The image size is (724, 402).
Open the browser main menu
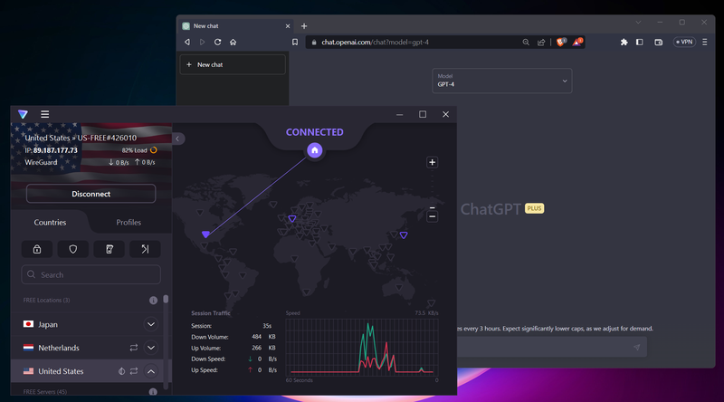[x=705, y=42]
